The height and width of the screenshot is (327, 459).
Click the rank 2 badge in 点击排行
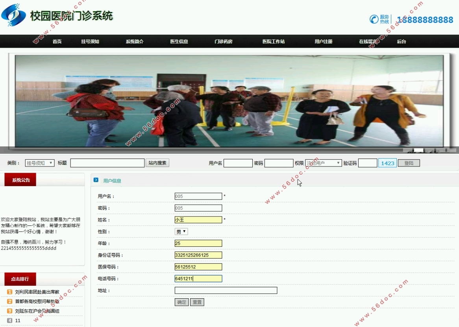coord(10,301)
